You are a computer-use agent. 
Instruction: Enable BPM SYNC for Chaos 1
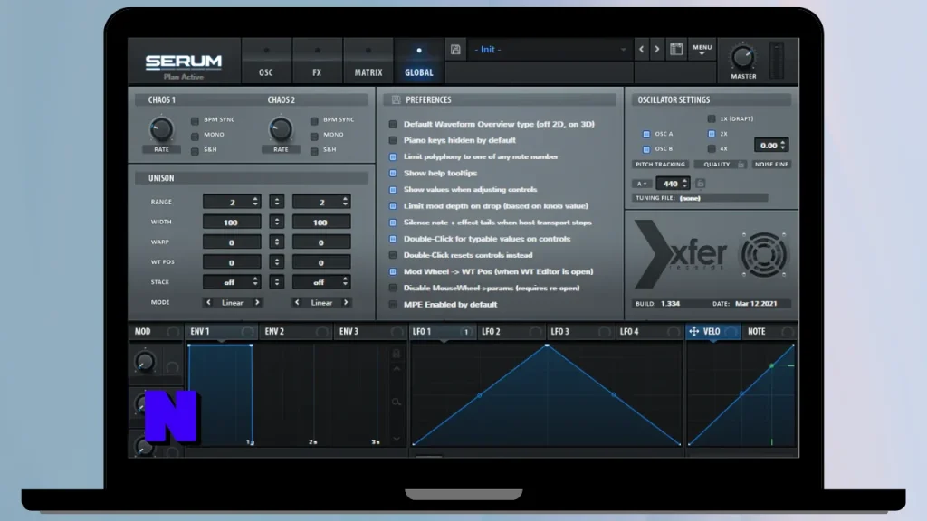[x=195, y=121]
